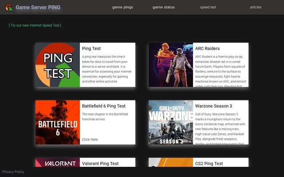
Task: Select the Valorant Ping Test title
Action: point(100,163)
